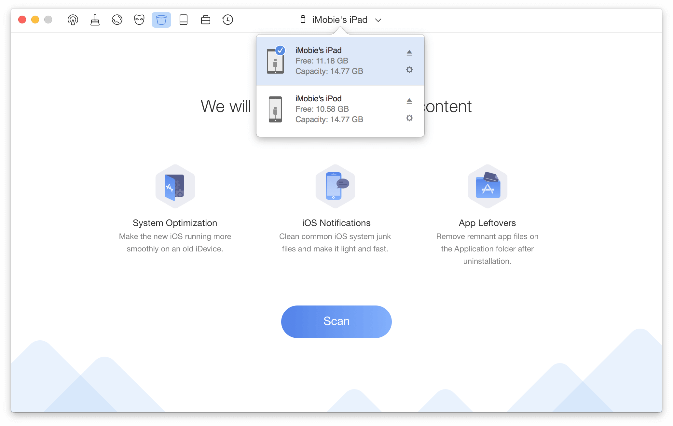Image resolution: width=673 pixels, height=426 pixels.
Task: Click the eject button for iMobie's iPod
Action: tap(409, 101)
